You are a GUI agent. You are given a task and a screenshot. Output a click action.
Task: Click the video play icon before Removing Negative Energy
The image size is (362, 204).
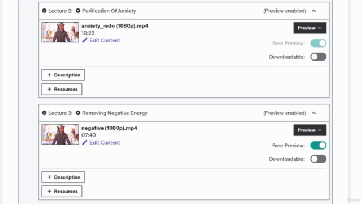pos(78,113)
